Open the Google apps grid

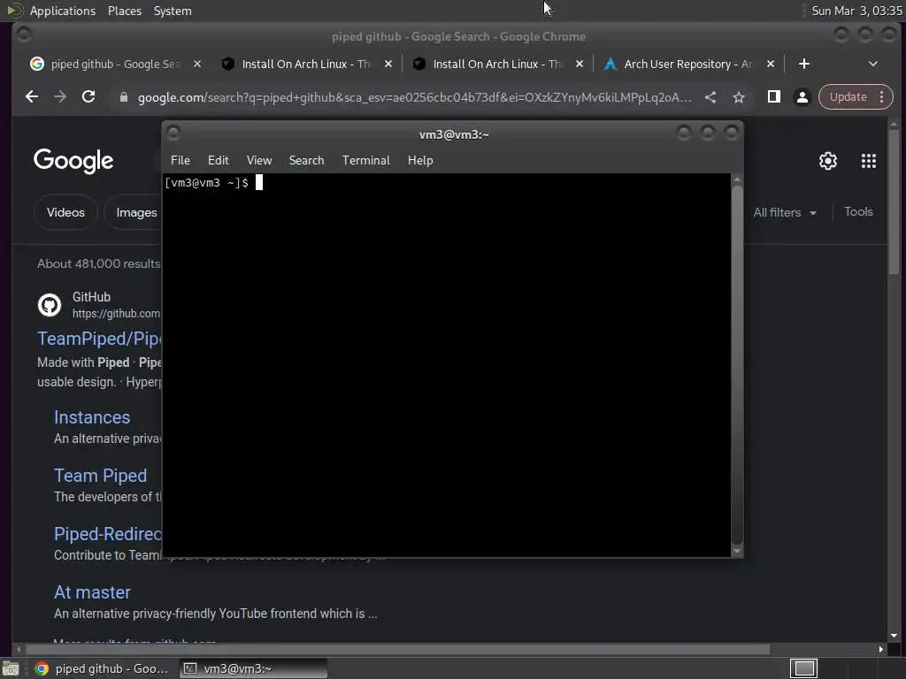869,161
